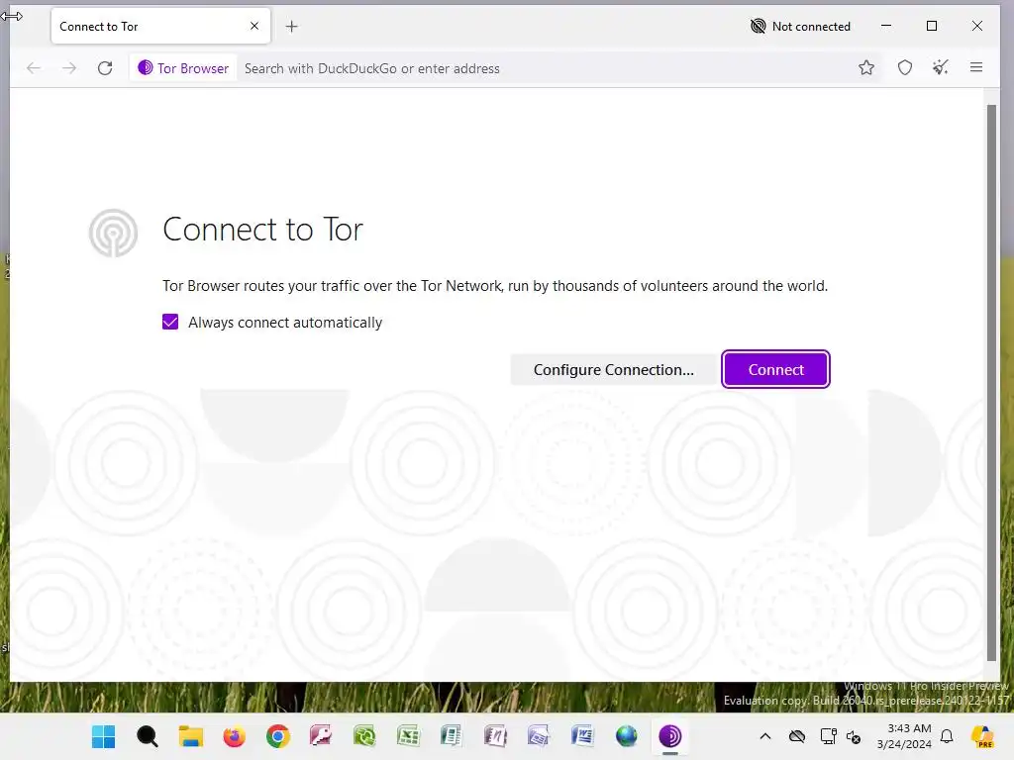Image resolution: width=1014 pixels, height=760 pixels.
Task: Open the notifications bell
Action: pos(947,736)
